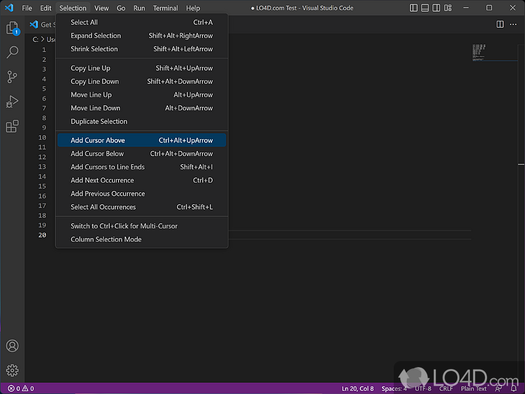Choose Copy Line Up
This screenshot has width=525, height=394.
(142, 68)
